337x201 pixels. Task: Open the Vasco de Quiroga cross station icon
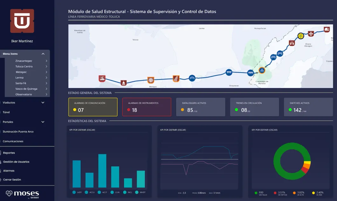click(x=311, y=33)
